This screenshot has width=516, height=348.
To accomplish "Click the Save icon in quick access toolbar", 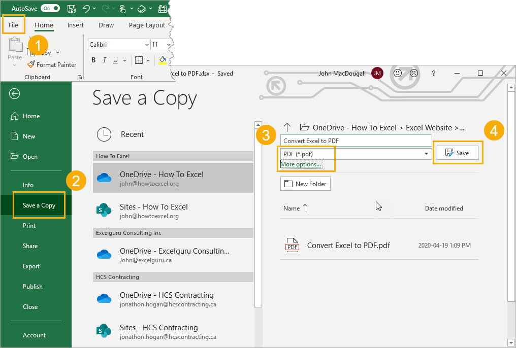I will 72,9.
